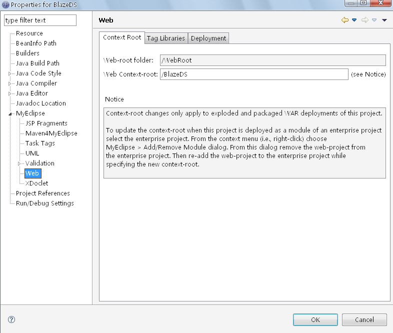Image resolution: width=393 pixels, height=333 pixels.
Task: Switch to the Tag Libraries tab
Action: click(x=166, y=38)
